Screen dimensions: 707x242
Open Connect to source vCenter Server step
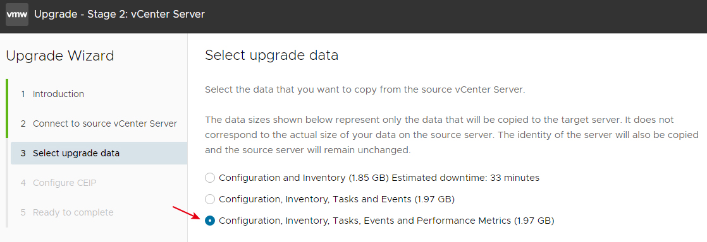click(x=99, y=124)
